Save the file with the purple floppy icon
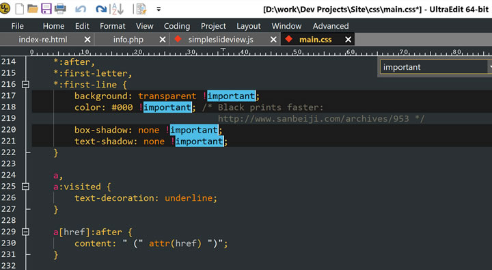Screen dimensions: 492x270 [x=46, y=8]
